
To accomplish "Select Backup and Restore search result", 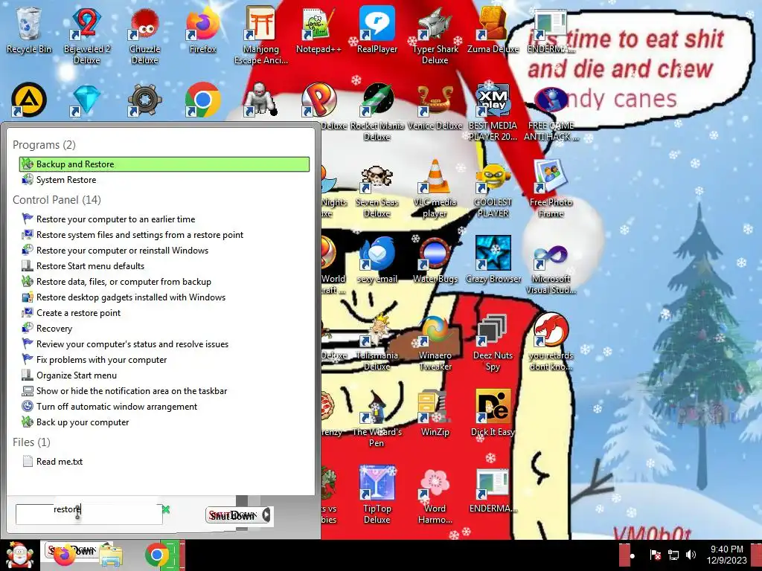I will (x=164, y=164).
